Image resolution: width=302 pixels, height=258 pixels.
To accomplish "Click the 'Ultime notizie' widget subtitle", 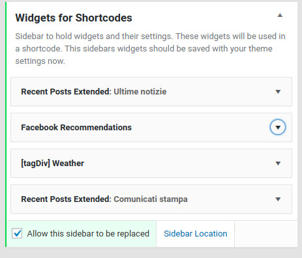I will click(x=140, y=92).
